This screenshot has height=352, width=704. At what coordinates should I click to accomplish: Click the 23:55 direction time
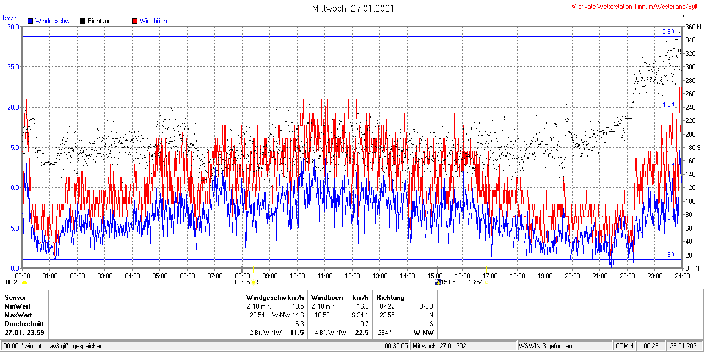click(x=387, y=315)
